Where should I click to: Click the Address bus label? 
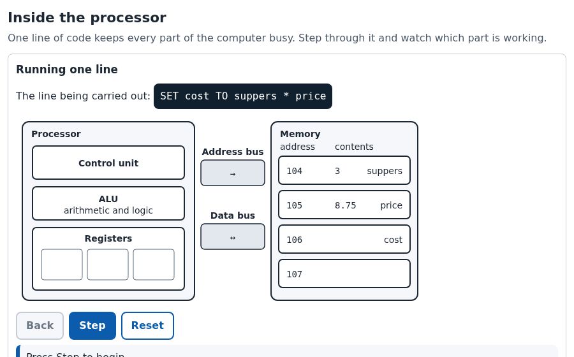[233, 152]
